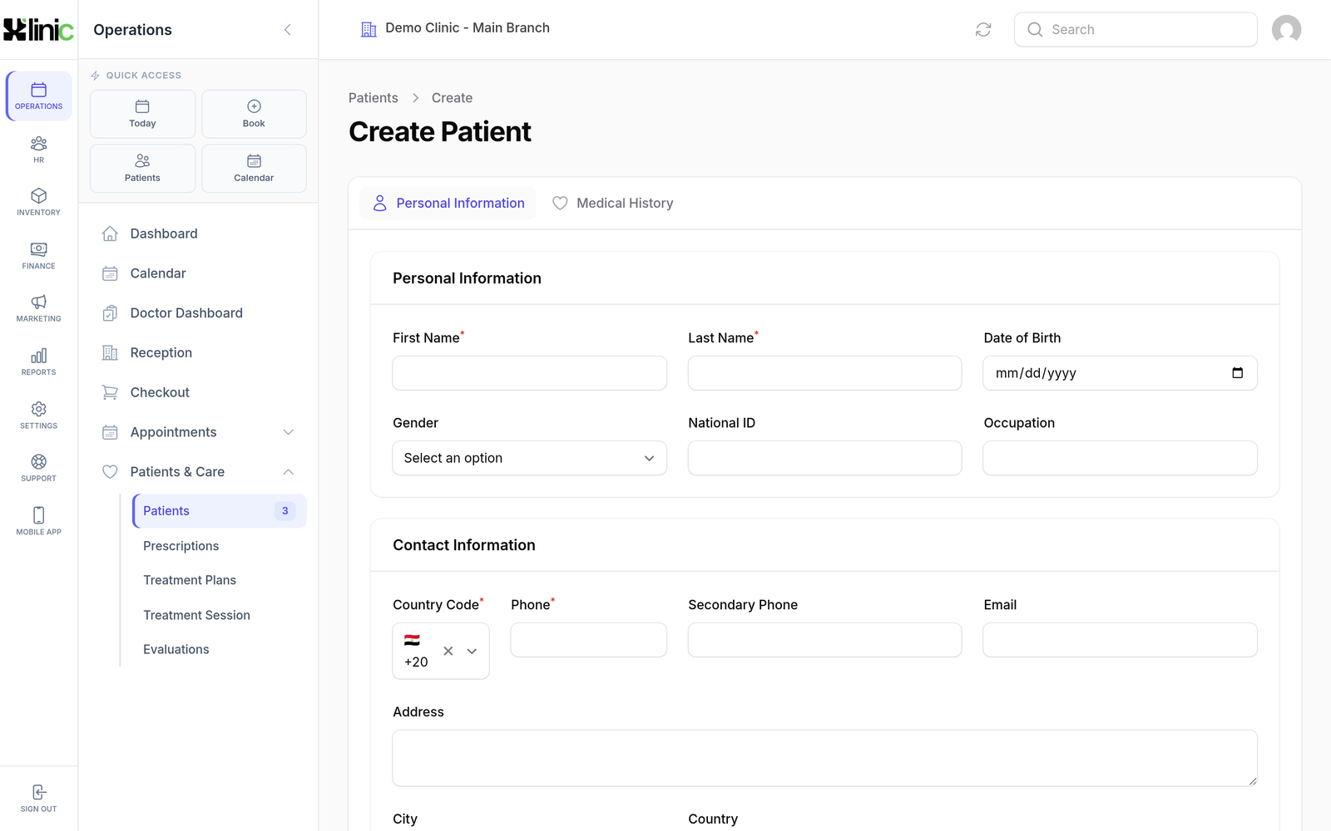The height and width of the screenshot is (831, 1331).
Task: Open the Settings gear icon
Action: pos(38,415)
